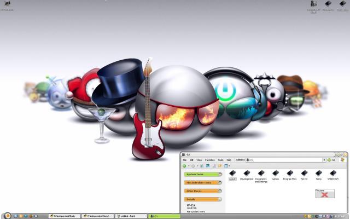
Task: Click the last quick launch icon
Action: click(x=36, y=216)
